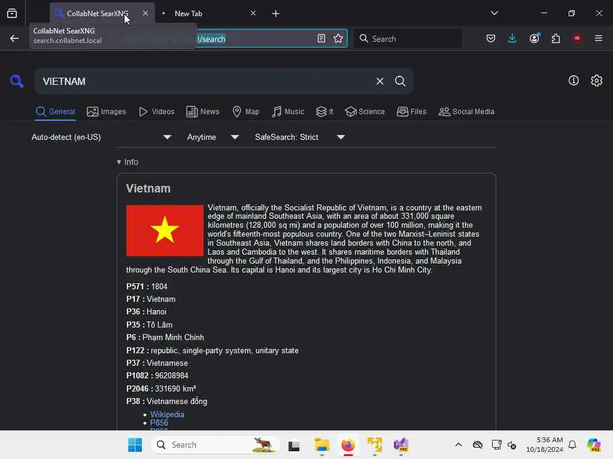The width and height of the screenshot is (613, 459).
Task: Close the New Tab tab
Action: tap(253, 13)
